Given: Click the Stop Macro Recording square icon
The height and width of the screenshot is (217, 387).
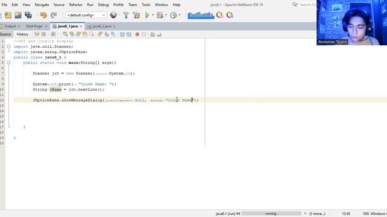Looking at the screenshot, I should point(144,34).
